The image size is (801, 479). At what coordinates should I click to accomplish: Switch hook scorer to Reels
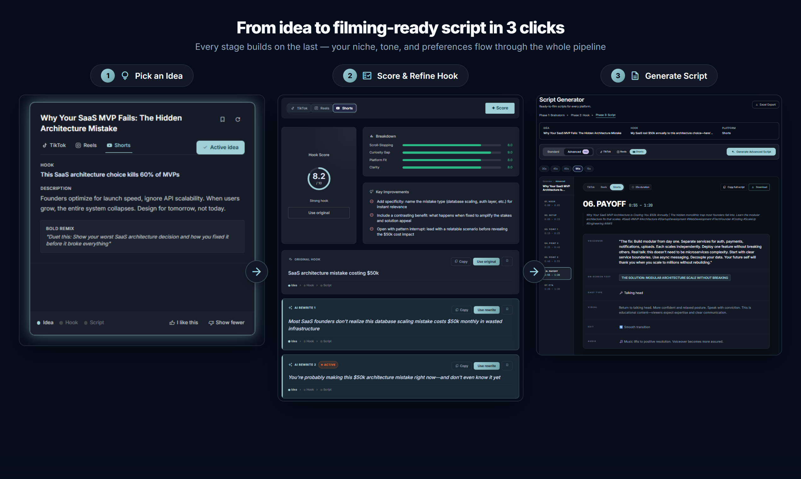[322, 108]
